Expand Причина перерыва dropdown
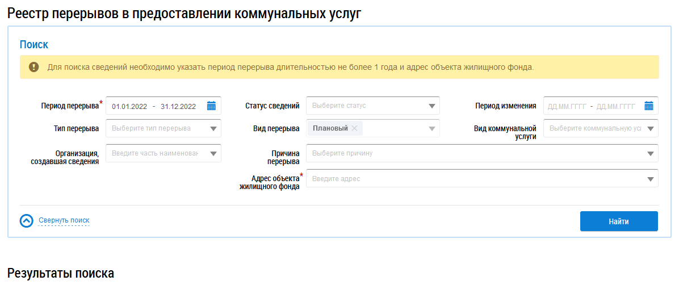 650,153
